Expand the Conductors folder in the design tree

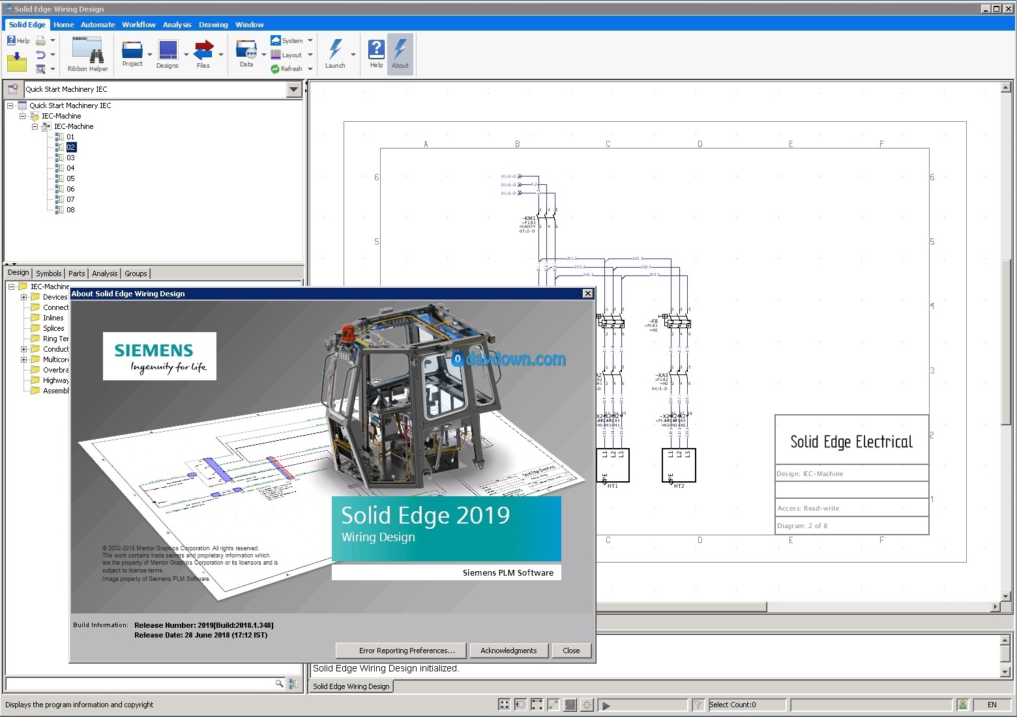click(24, 349)
